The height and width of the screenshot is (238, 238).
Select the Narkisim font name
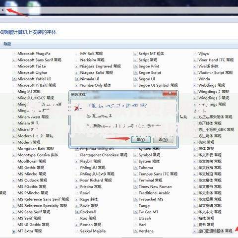(x=92, y=60)
